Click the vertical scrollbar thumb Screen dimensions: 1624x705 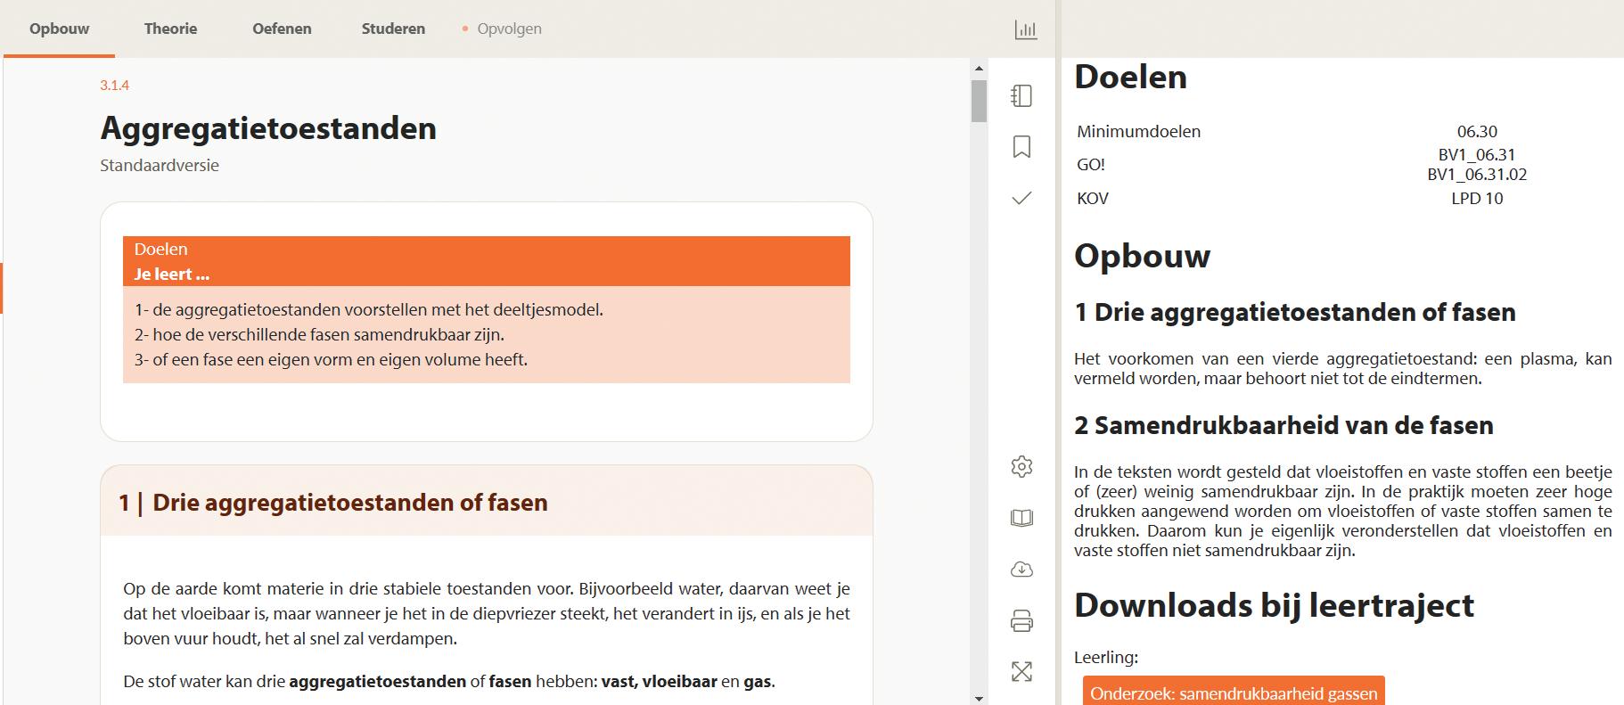pos(979,101)
